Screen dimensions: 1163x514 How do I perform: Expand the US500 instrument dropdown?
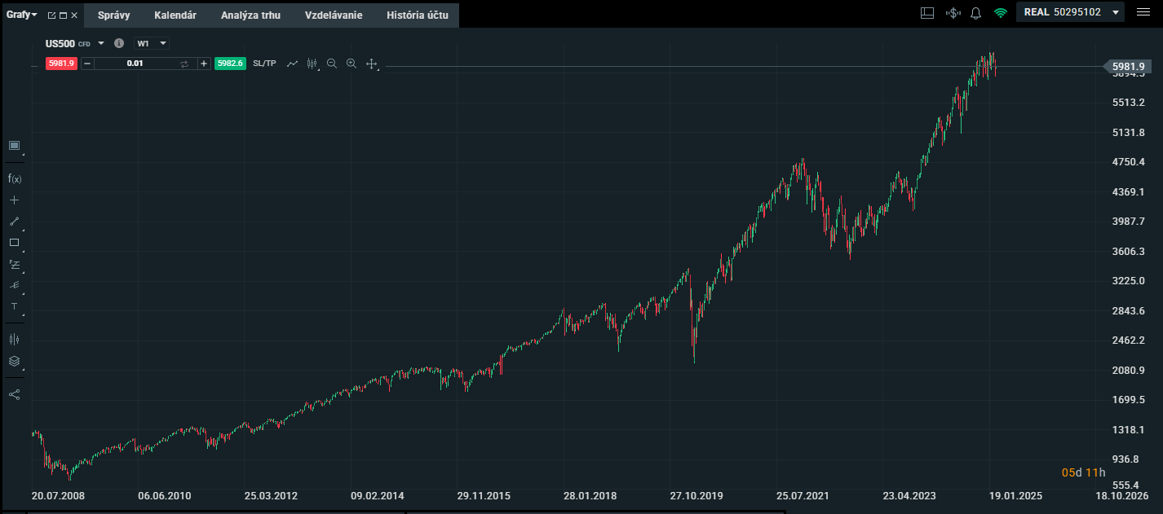[101, 43]
